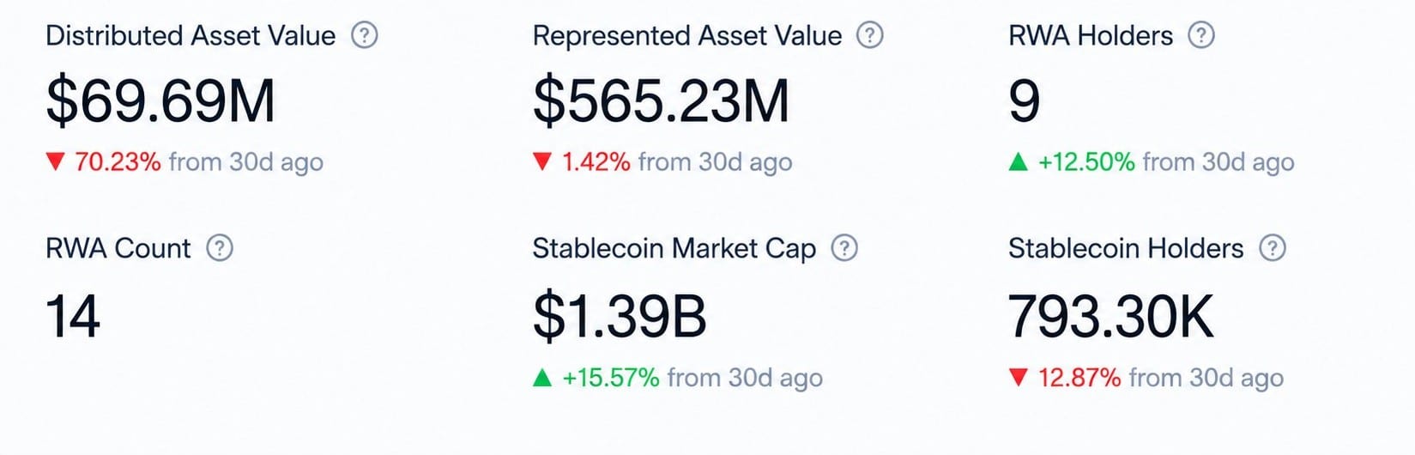Show RWA Count help icon
This screenshot has height=455, width=1415.
coord(220,248)
